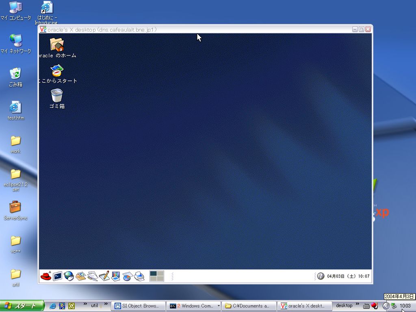
Task: Switch to the top-right workspace in the pager
Action: click(x=160, y=274)
